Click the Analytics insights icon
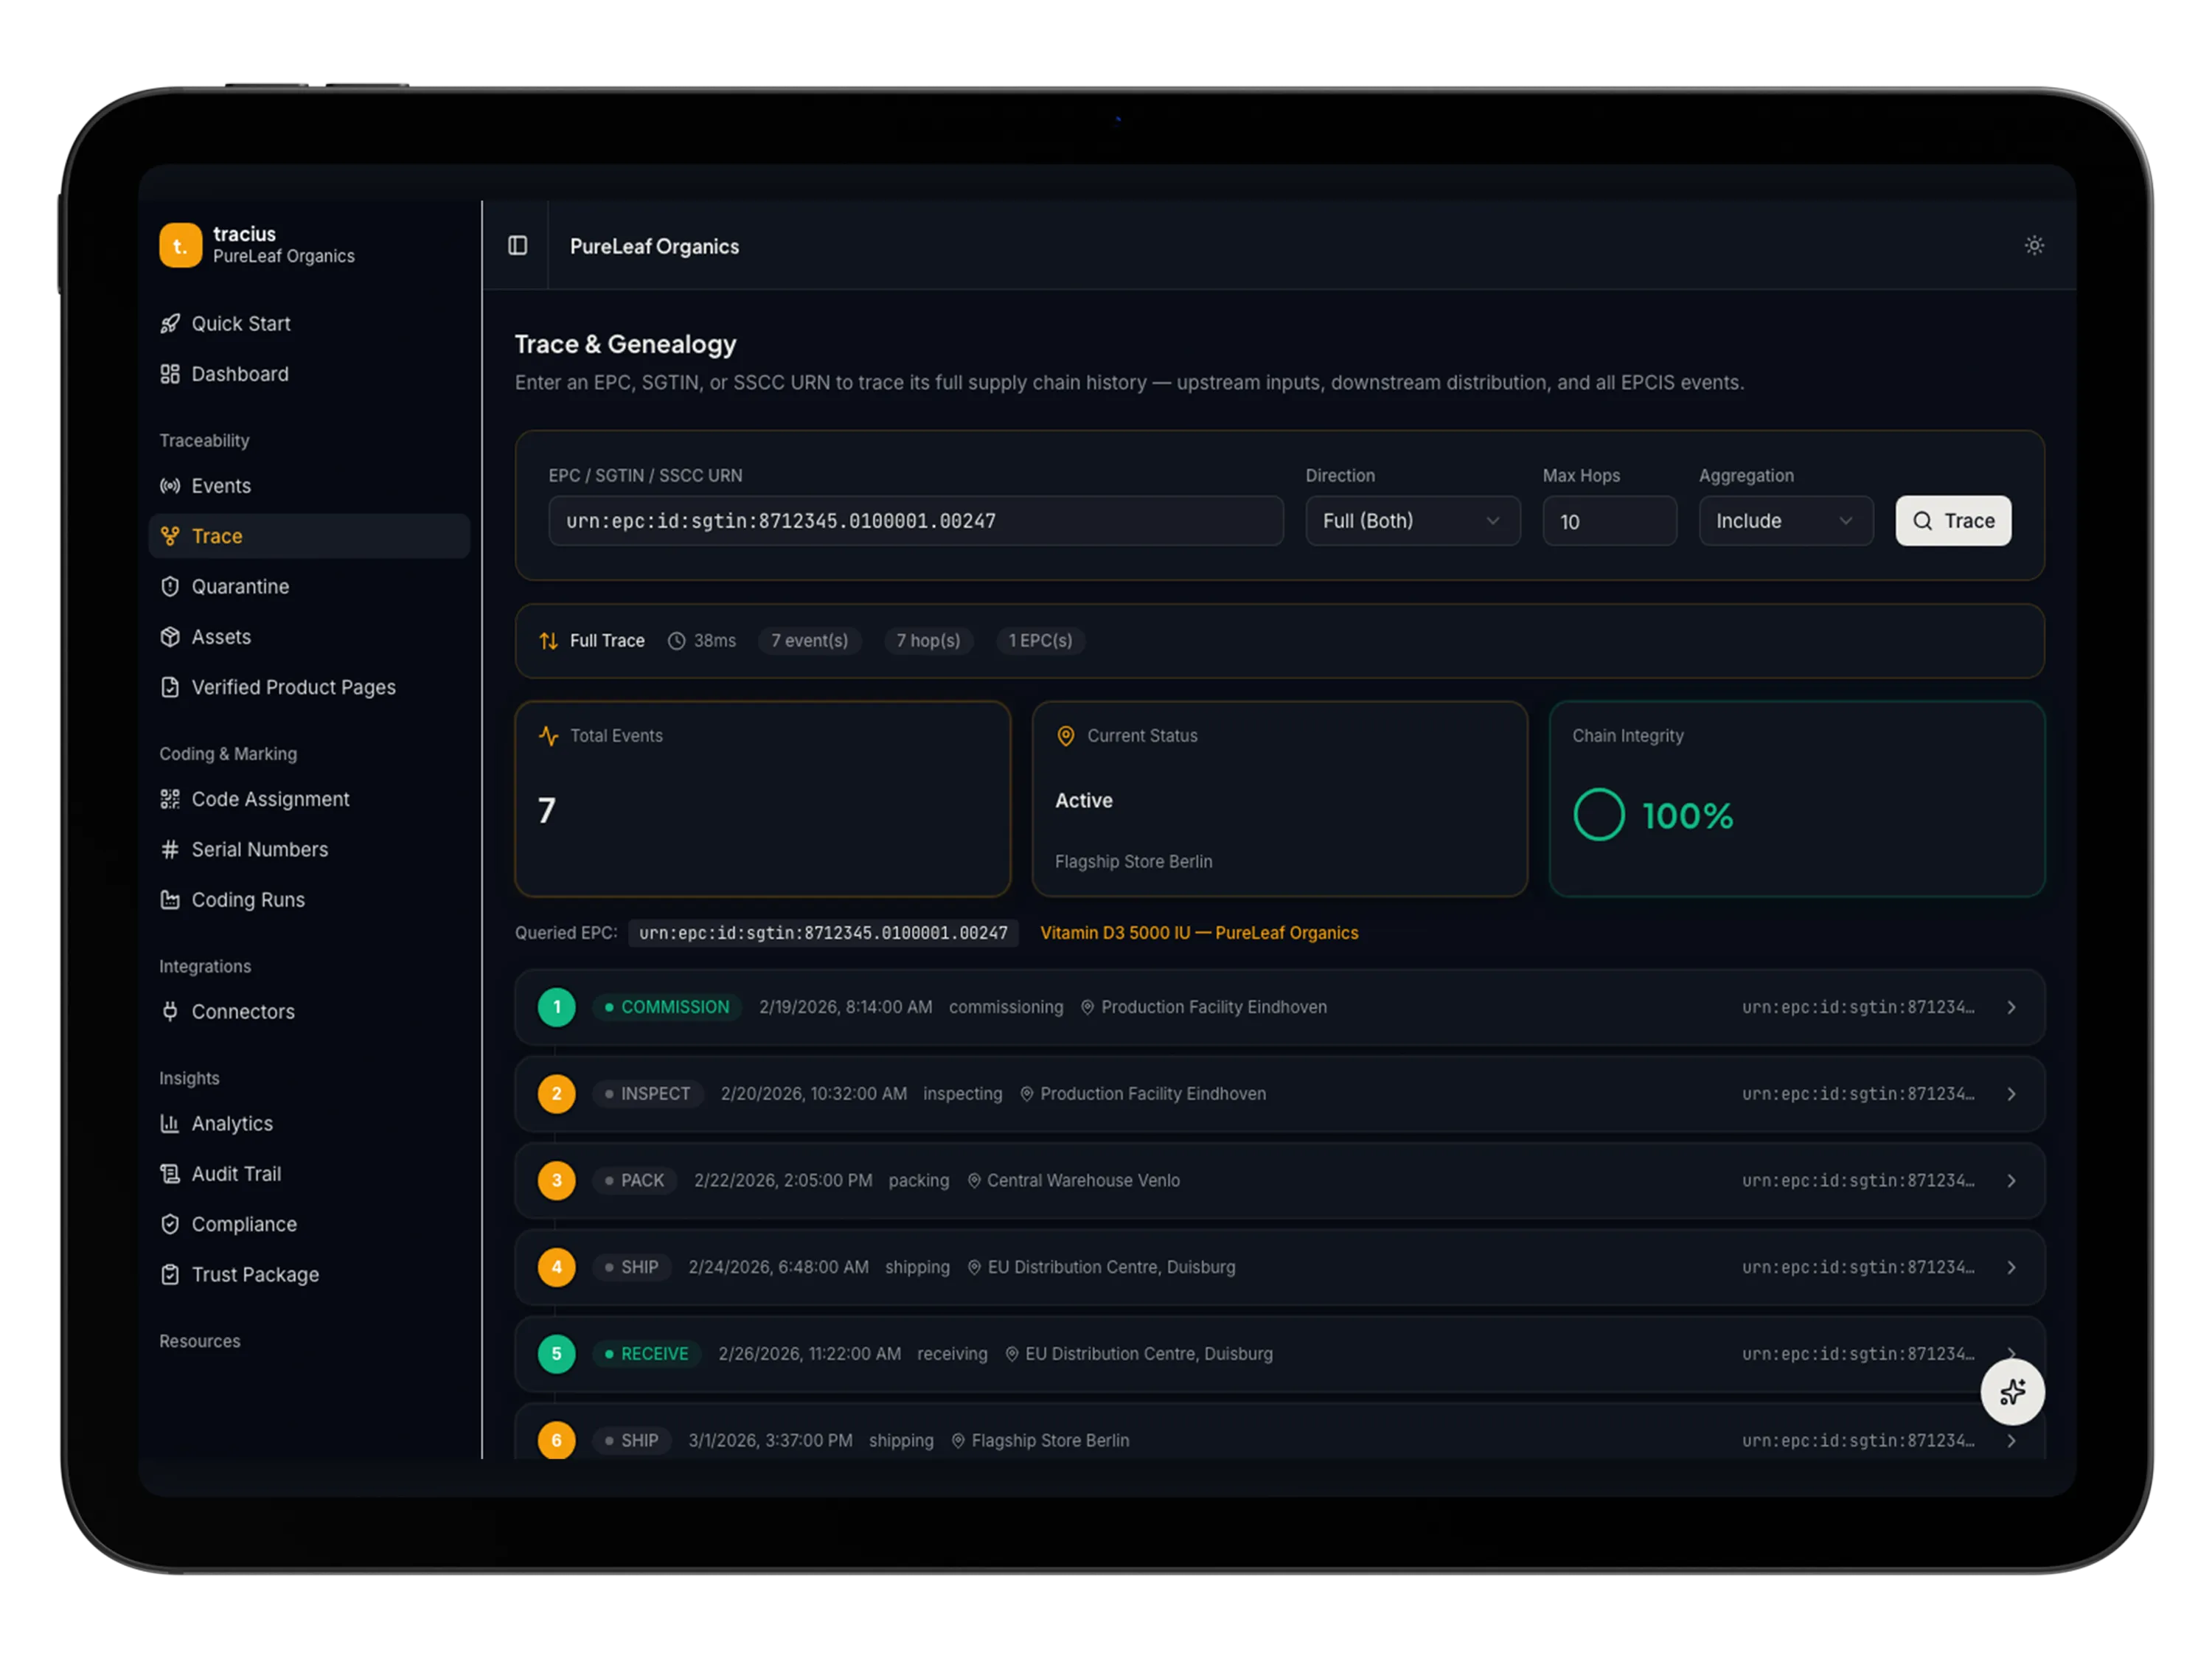 coord(172,1124)
